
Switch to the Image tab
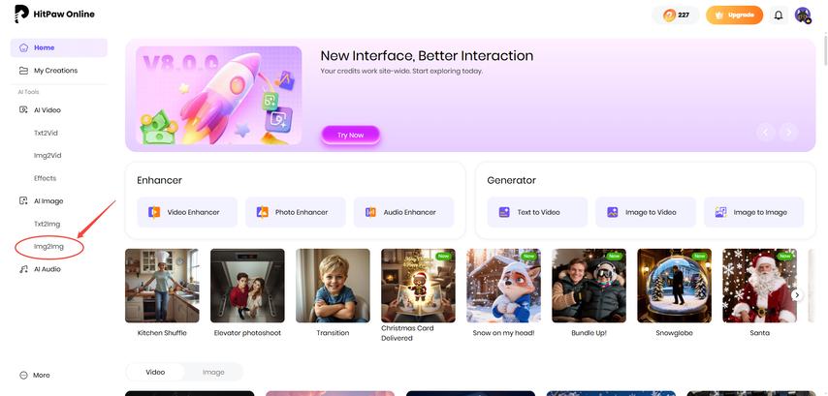(x=212, y=372)
